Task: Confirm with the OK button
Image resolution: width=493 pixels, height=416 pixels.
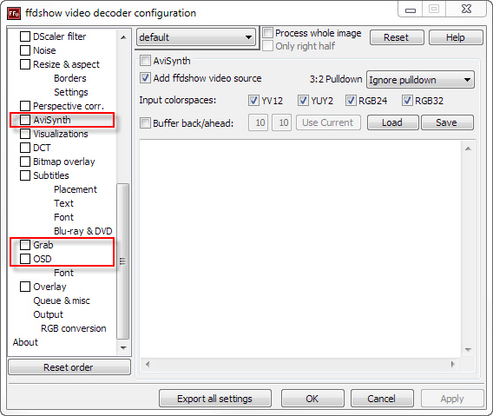Action: tap(312, 399)
